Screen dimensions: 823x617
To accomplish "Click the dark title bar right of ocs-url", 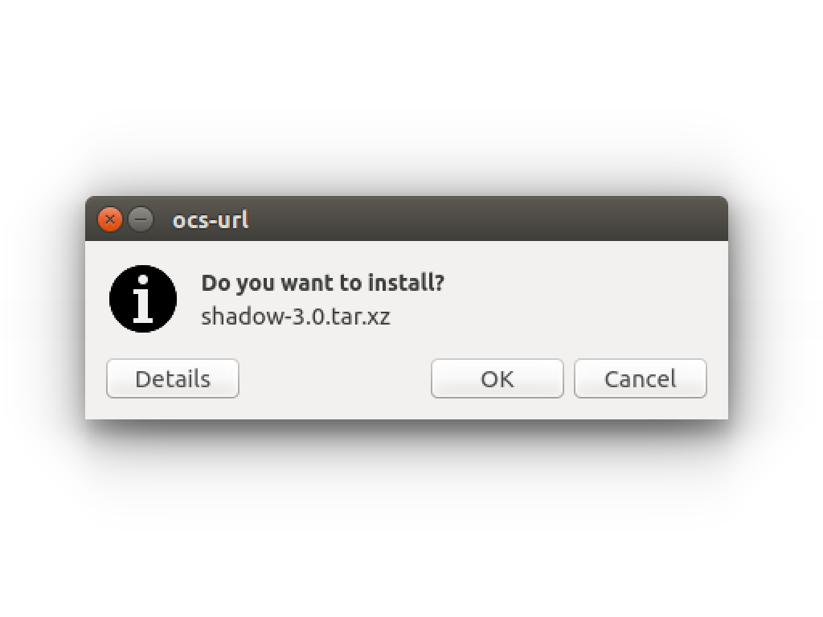I will 488,219.
